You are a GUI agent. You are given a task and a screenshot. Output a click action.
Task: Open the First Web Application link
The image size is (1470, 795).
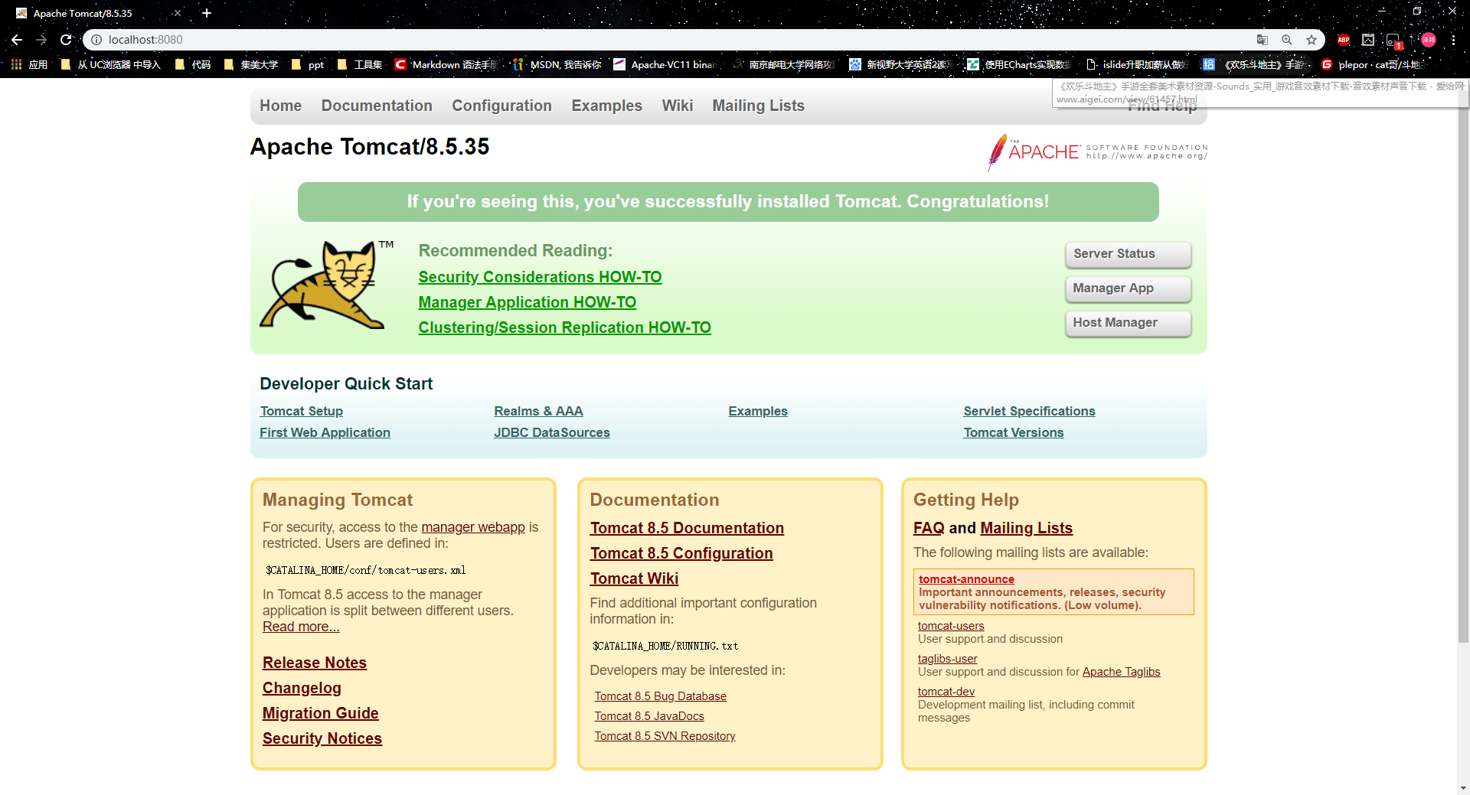pos(325,432)
